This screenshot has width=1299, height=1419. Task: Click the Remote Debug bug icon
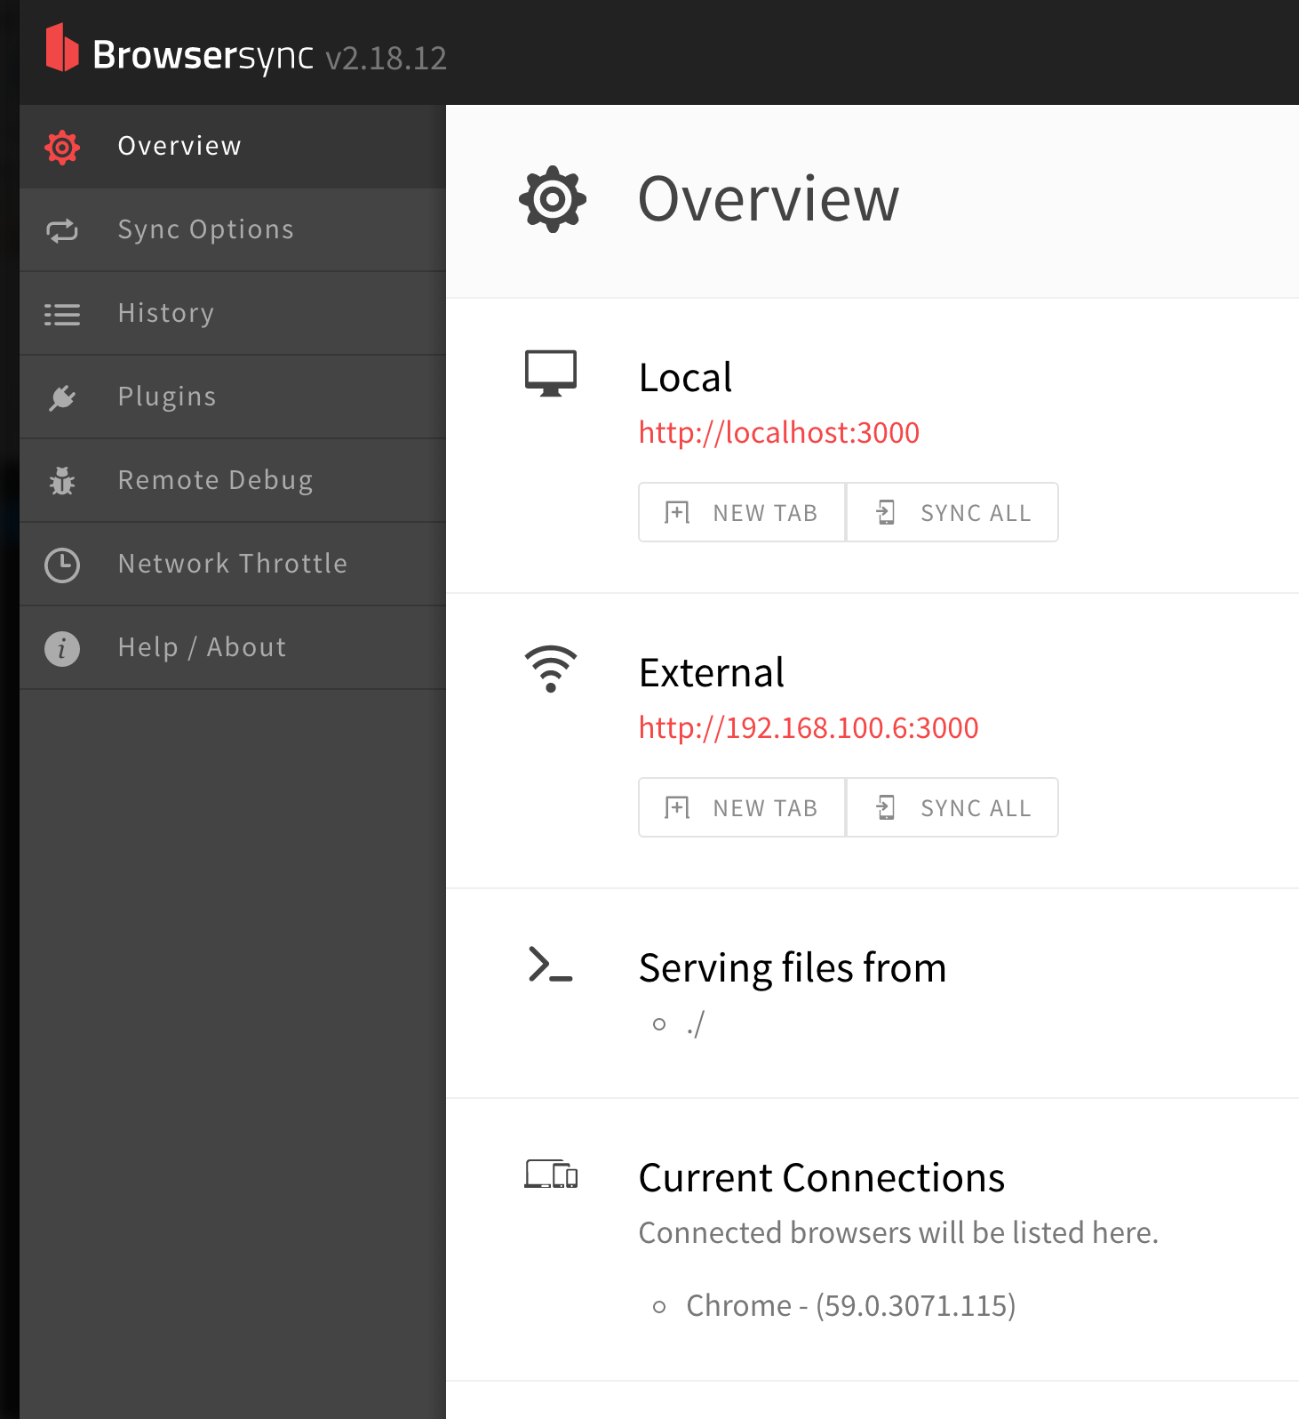[x=62, y=481]
